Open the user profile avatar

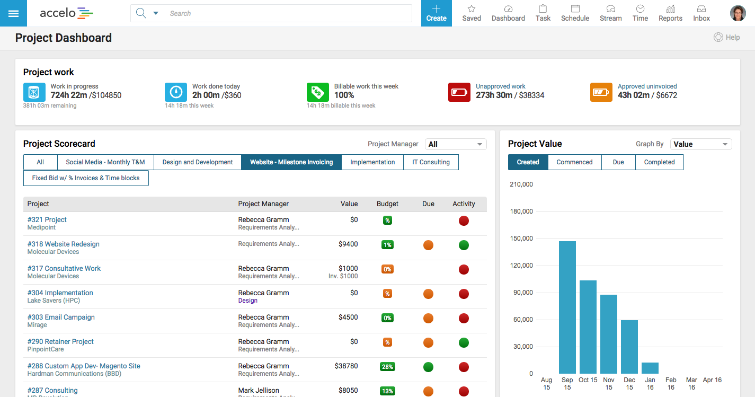[738, 13]
